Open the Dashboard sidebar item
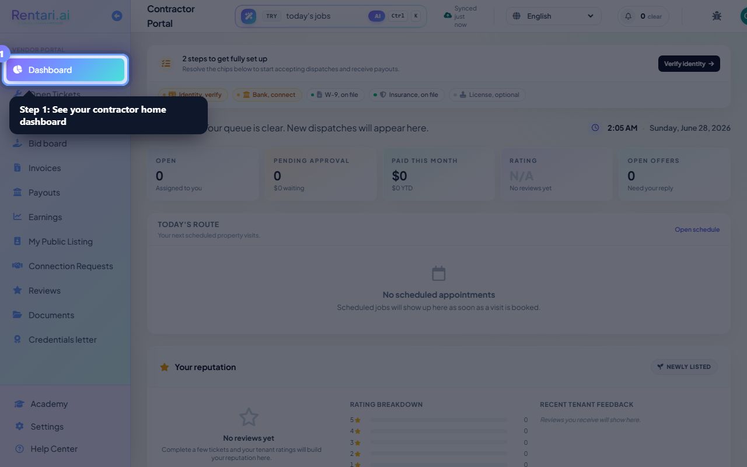Viewport: 747px width, 467px height. click(x=65, y=70)
